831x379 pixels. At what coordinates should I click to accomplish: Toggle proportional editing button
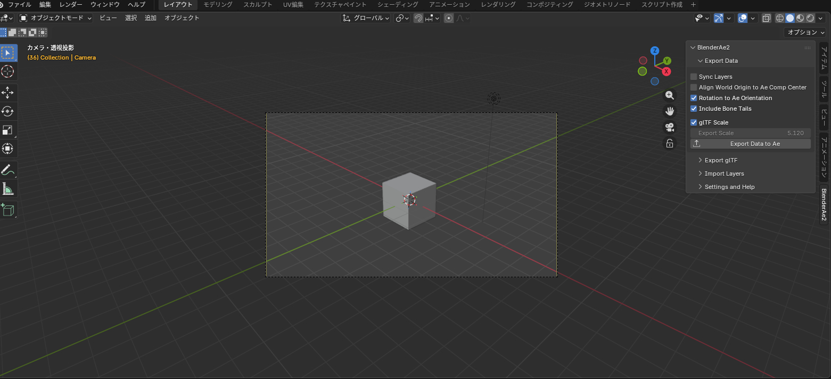tap(449, 18)
